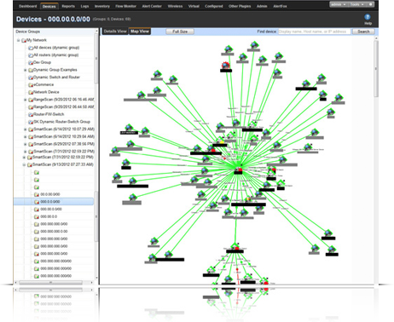The height and width of the screenshot is (322, 394).
Task: Click the Network Device folder icon
Action: coord(31,92)
